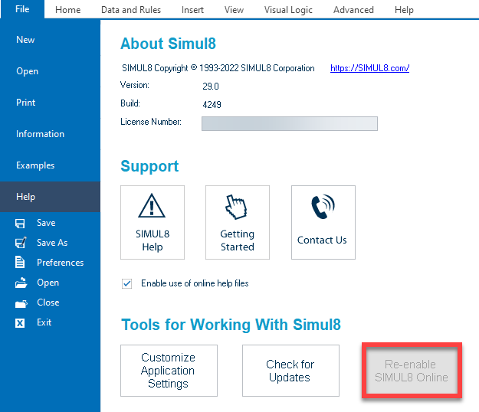
Task: Click the License Number field
Action: (x=289, y=123)
